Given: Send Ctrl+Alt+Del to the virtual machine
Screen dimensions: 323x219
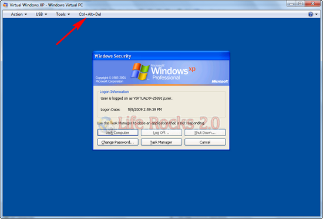Looking at the screenshot, I should (90, 14).
